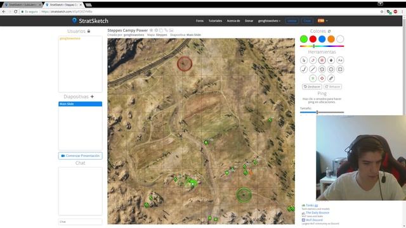Select the Aa text tool

340,60
